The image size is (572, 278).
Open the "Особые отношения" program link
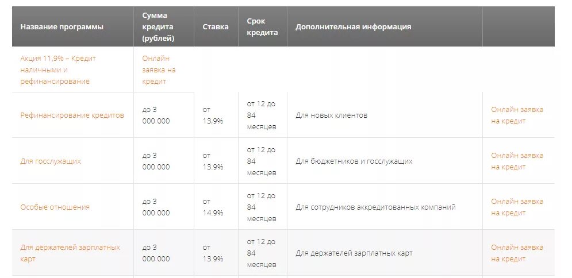coord(55,207)
